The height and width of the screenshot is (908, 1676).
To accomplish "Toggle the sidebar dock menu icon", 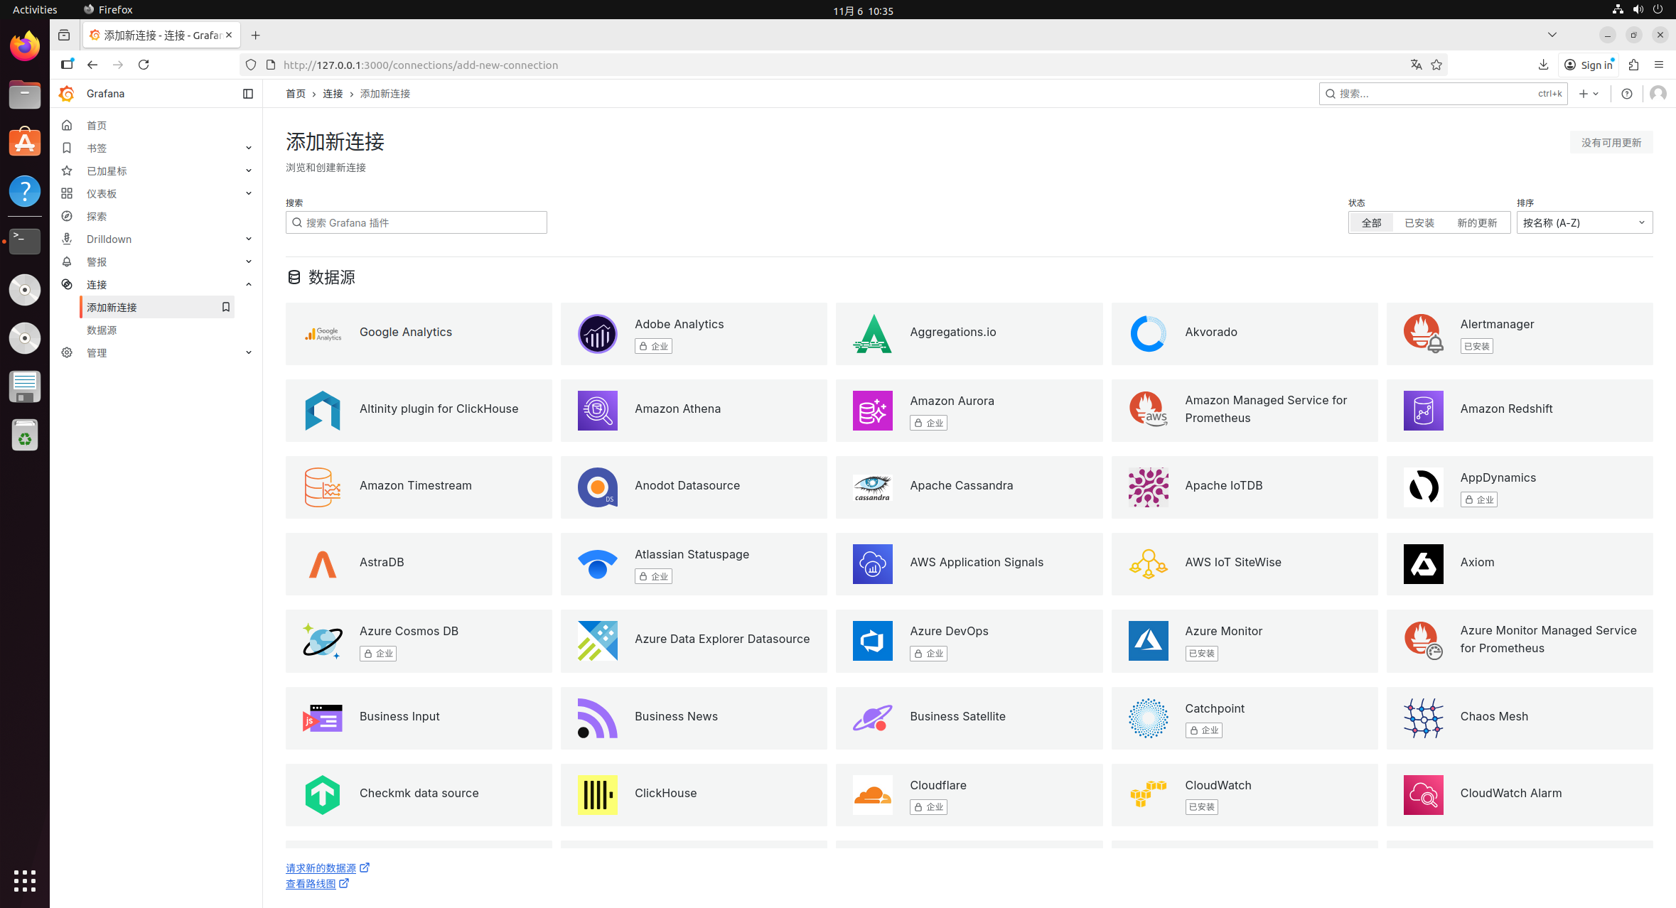I will point(248,94).
